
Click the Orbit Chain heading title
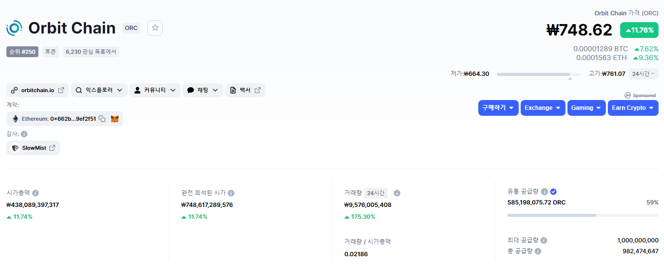tap(72, 28)
